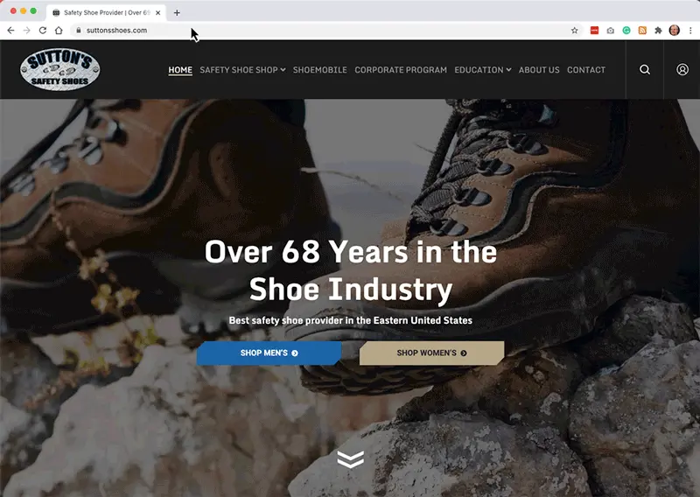Open the extensions puzzle piece menu

click(658, 31)
